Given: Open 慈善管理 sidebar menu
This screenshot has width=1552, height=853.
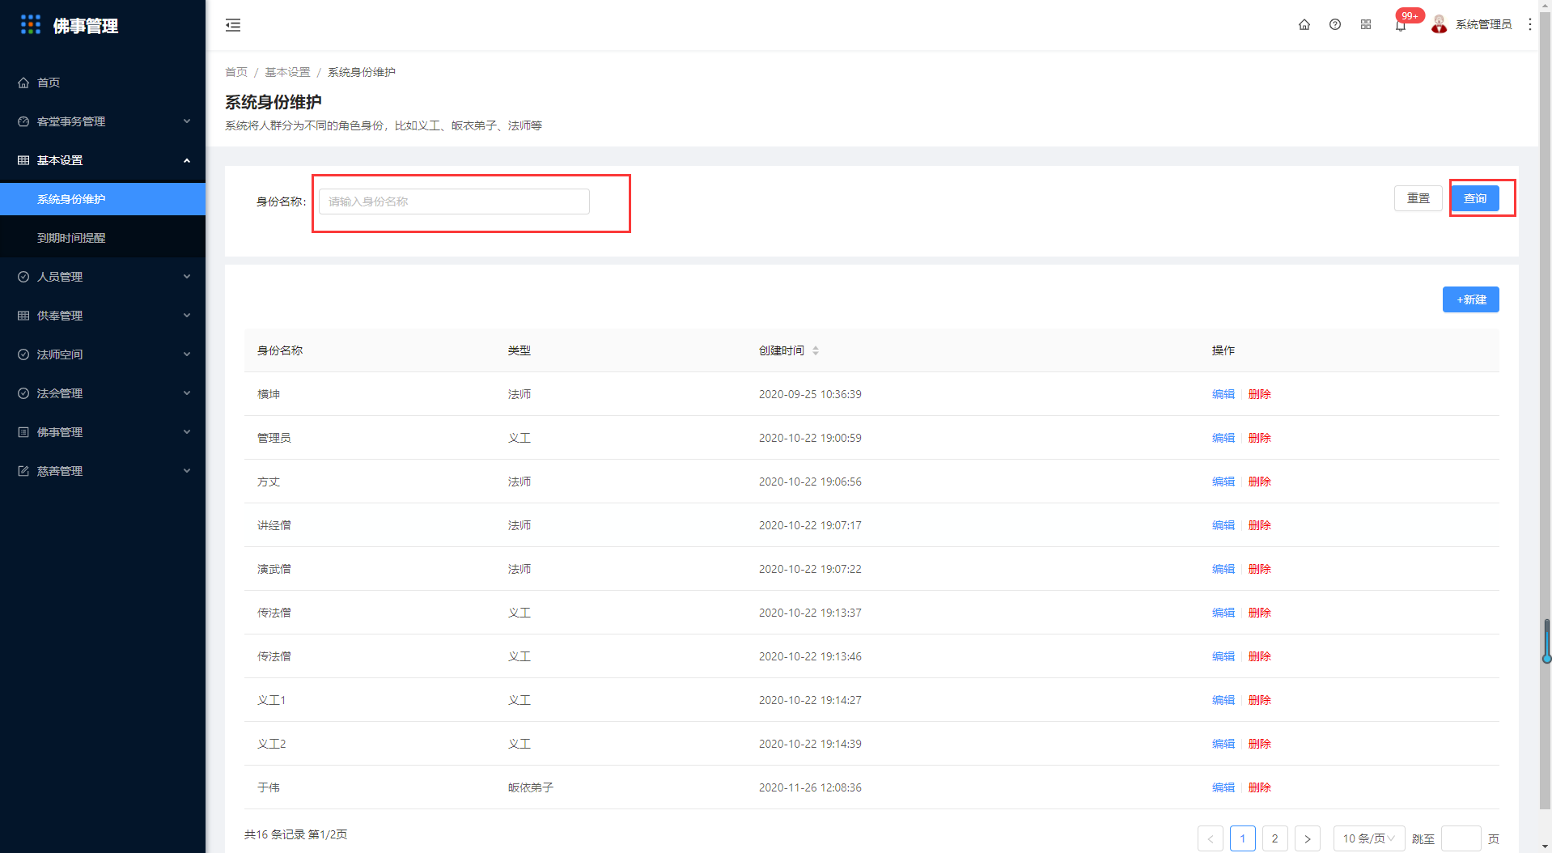Looking at the screenshot, I should [x=103, y=471].
